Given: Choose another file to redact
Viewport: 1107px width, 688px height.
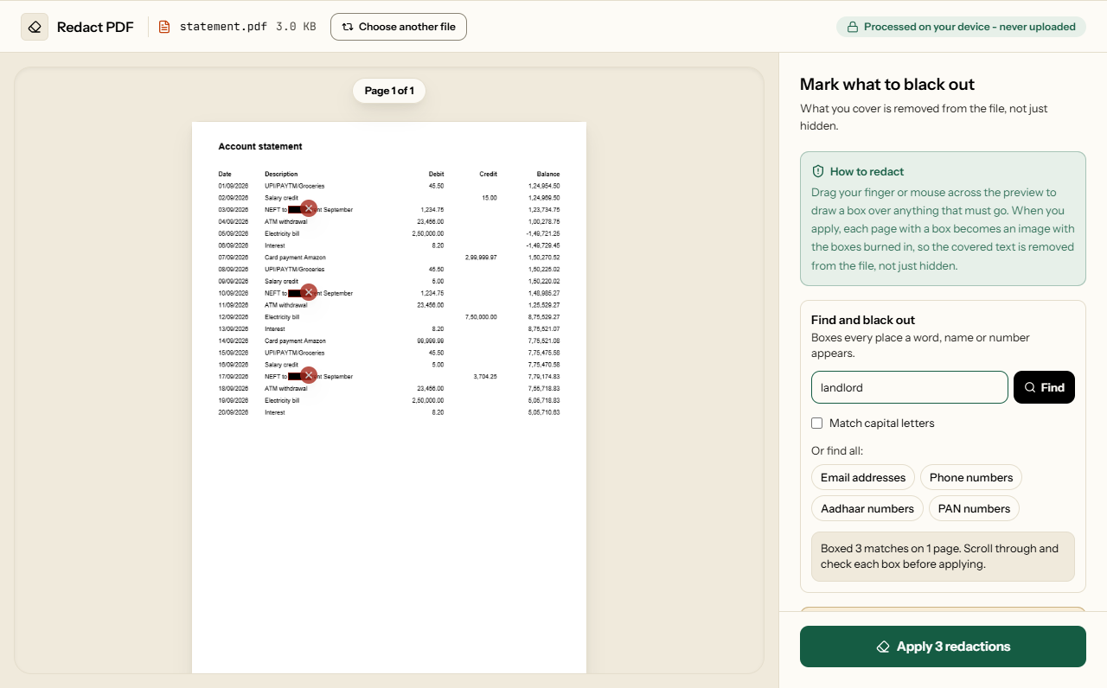Looking at the screenshot, I should 399,27.
